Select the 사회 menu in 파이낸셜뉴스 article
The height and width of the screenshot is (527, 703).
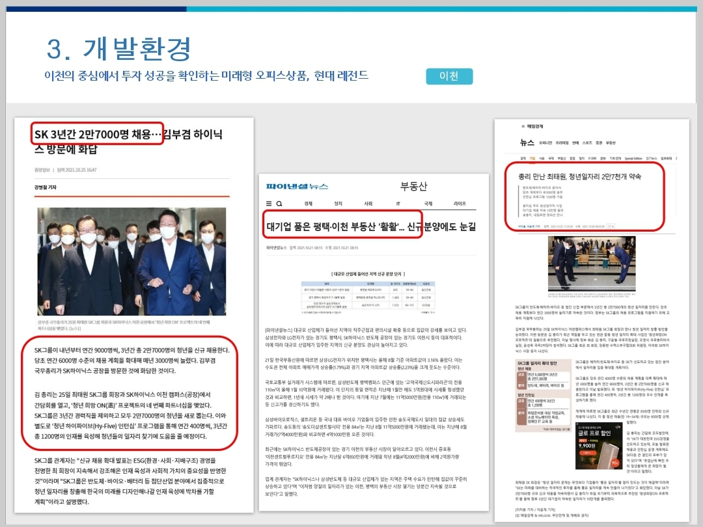(x=368, y=204)
